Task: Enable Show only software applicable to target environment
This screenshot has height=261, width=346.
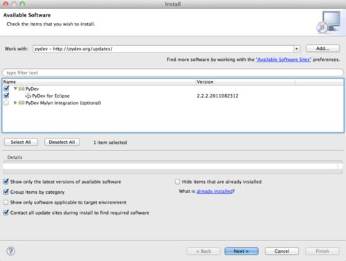Action: click(x=6, y=202)
